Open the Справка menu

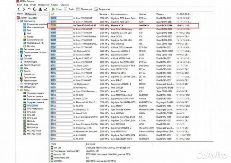(x=65, y=5)
